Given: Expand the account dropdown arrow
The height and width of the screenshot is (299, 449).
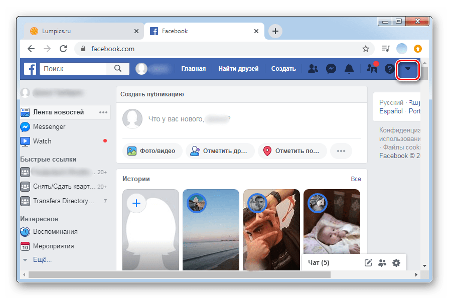Looking at the screenshot, I should click(407, 69).
